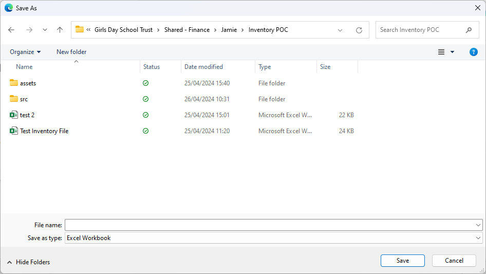Click the Back navigation arrow

point(11,30)
